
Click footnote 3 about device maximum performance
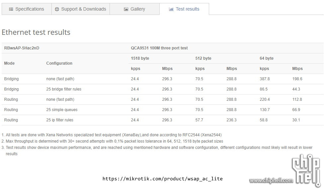157,151
